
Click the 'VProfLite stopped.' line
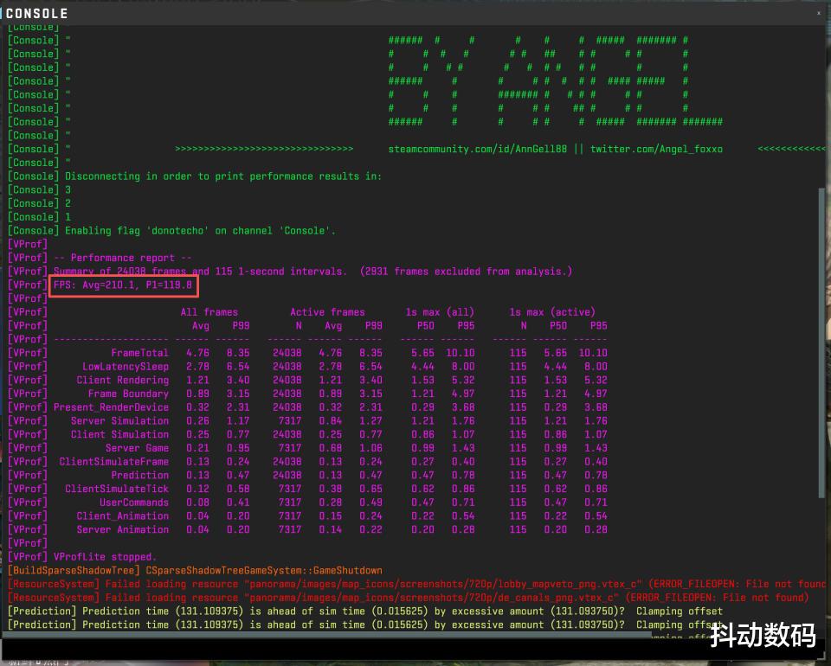[105, 557]
